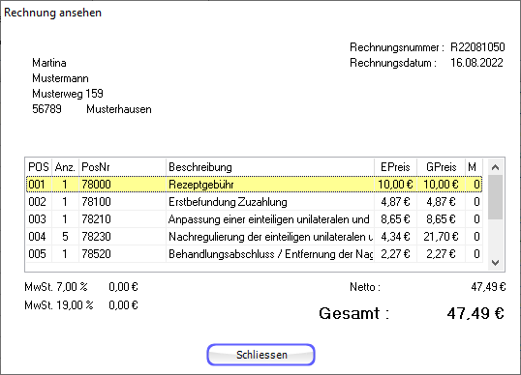The width and height of the screenshot is (521, 375).
Task: Click GPreis value 2,27 €
Action: tap(441, 254)
